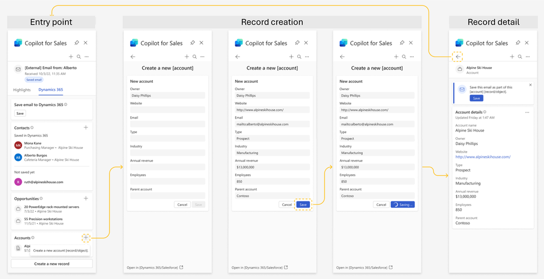Click plus icon above the empty New account form
Image resolution: width=544 pixels, height=279 pixels.
click(x=187, y=57)
